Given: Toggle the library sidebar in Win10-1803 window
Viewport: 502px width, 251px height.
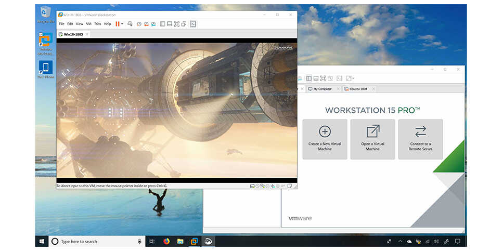Looking at the screenshot, I should (162, 24).
